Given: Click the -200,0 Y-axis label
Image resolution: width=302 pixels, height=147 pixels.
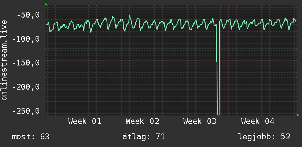Looking at the screenshot, I should (x=26, y=87).
